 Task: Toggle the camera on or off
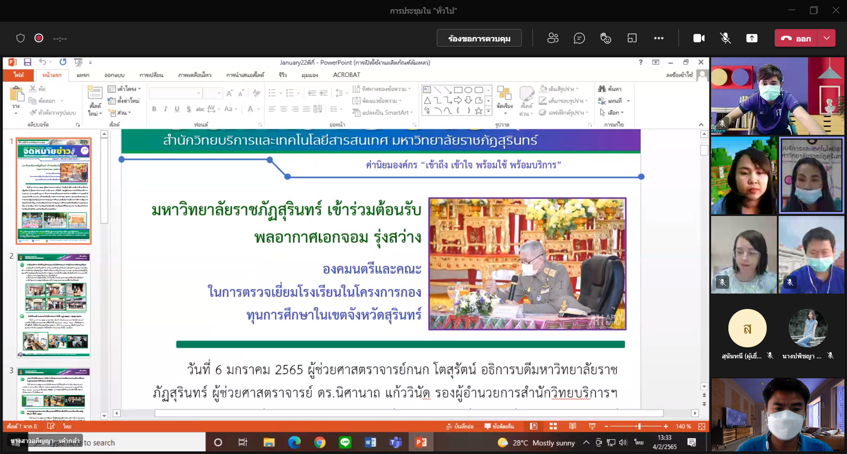(699, 38)
